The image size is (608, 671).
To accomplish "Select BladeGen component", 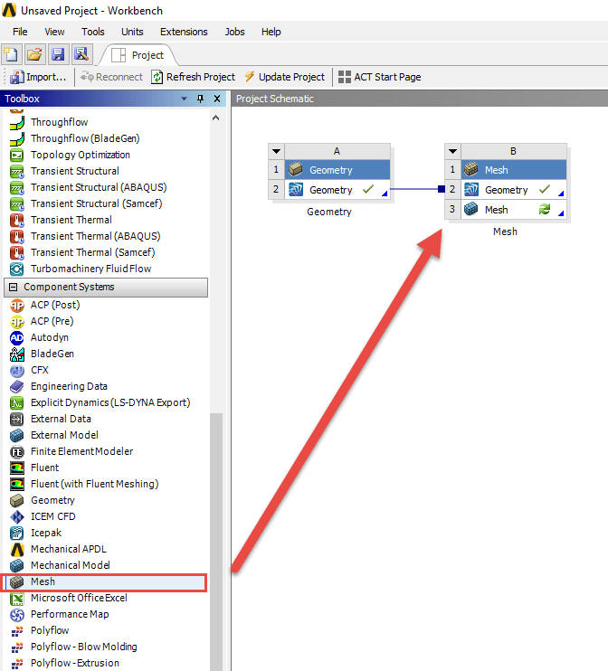I will point(52,354).
